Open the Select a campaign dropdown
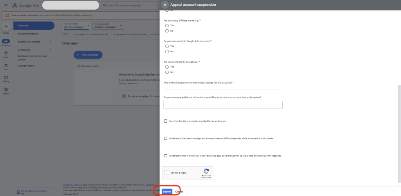Viewport: 401px width, 196px height. click(x=108, y=26)
